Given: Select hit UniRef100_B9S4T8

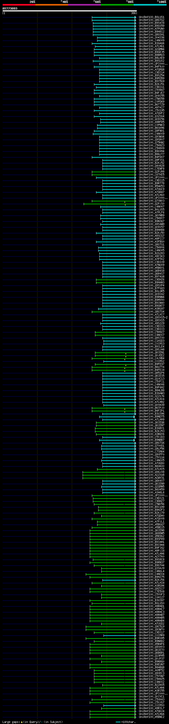Looking at the screenshot, I should point(152,23).
